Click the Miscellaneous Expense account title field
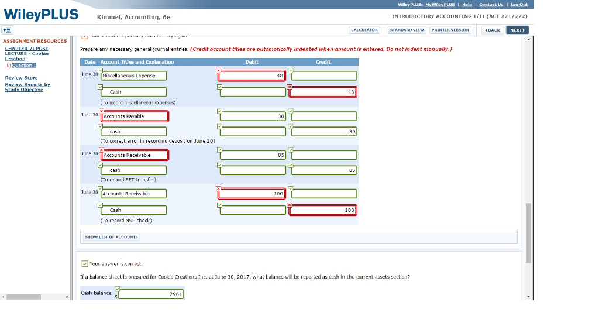599x326 pixels. pos(133,76)
